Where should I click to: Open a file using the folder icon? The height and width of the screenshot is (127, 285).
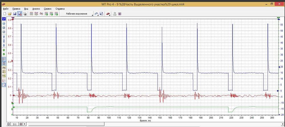[x=9, y=14]
